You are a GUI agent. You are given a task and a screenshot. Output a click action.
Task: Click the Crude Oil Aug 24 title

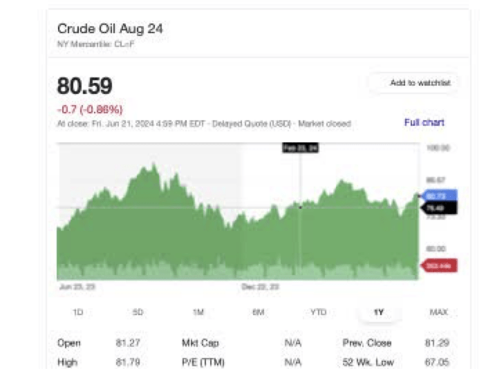[x=110, y=29]
